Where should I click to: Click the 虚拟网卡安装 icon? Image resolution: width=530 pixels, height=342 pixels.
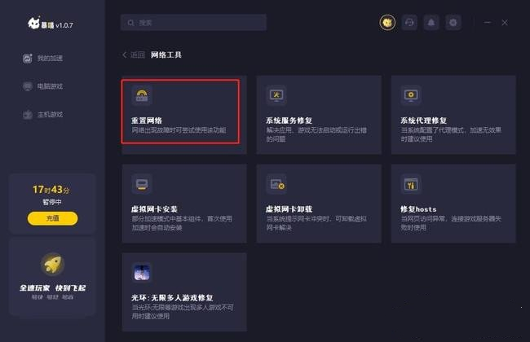(x=142, y=184)
